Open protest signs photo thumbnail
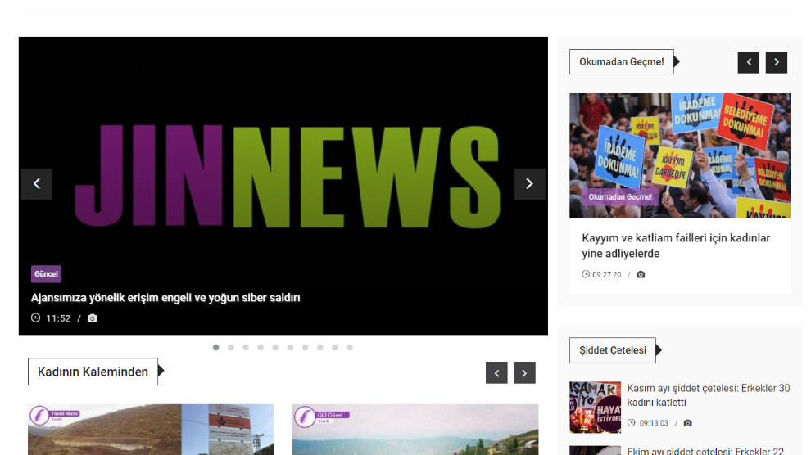Screen dimensions: 811x455 pos(680,155)
